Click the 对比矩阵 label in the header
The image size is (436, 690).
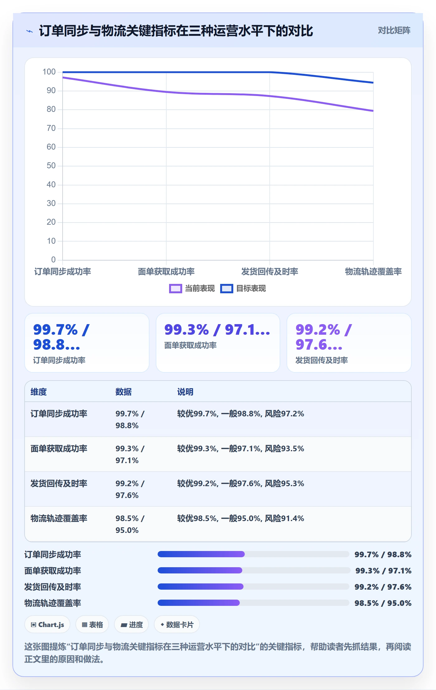394,31
